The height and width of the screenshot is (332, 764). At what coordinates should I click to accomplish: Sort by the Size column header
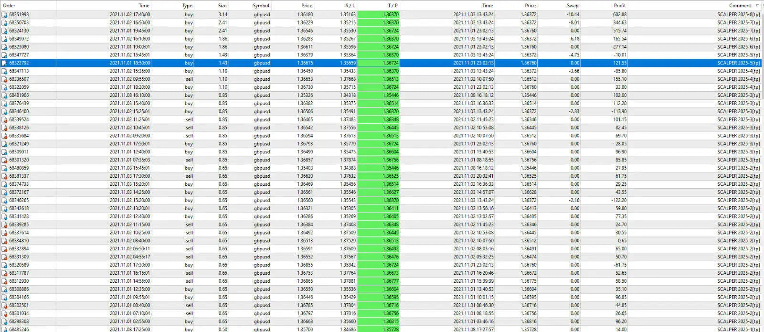tap(223, 6)
